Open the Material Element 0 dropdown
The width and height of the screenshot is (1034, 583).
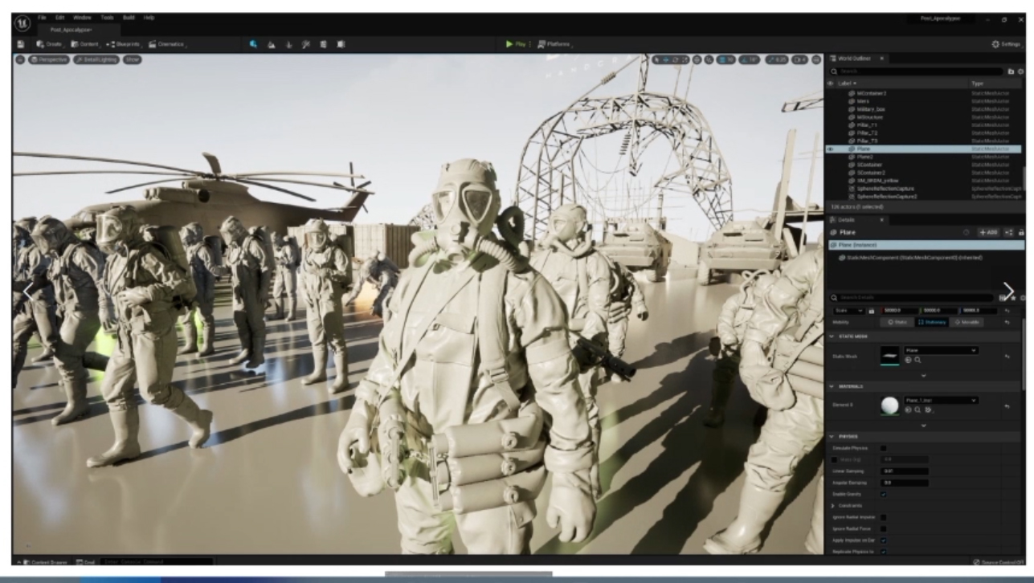942,400
